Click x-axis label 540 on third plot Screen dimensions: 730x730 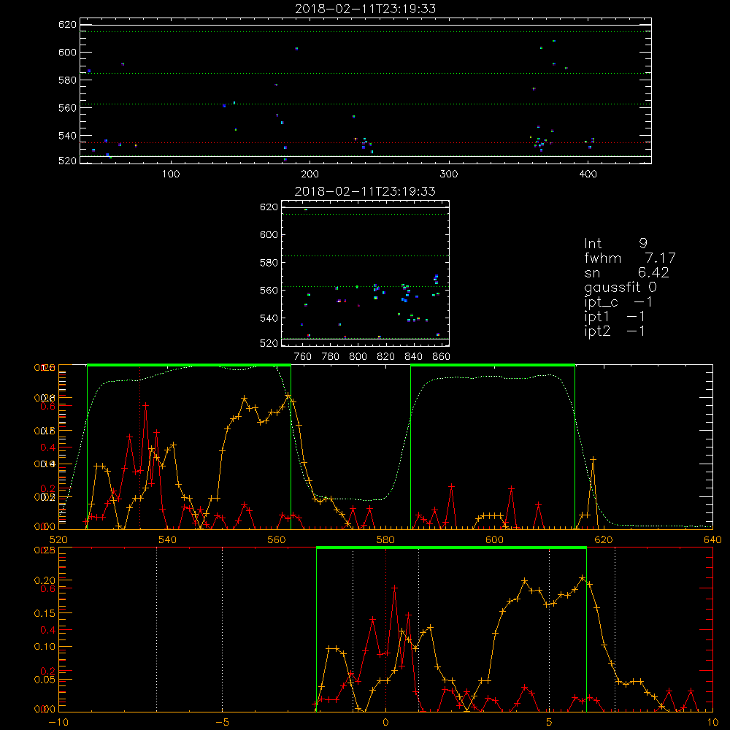tap(167, 539)
